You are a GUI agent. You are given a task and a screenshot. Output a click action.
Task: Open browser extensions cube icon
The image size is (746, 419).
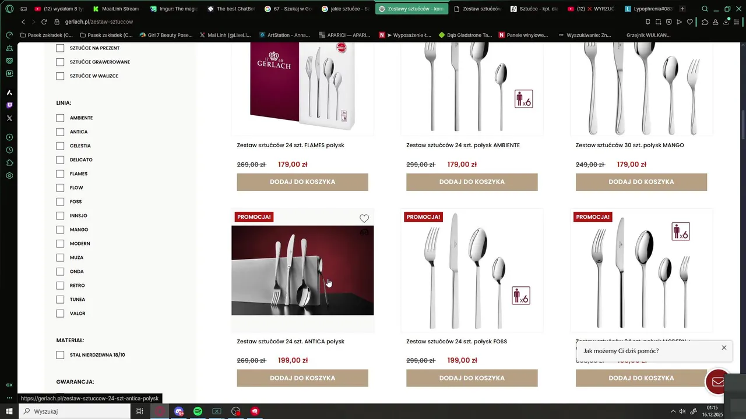705,22
